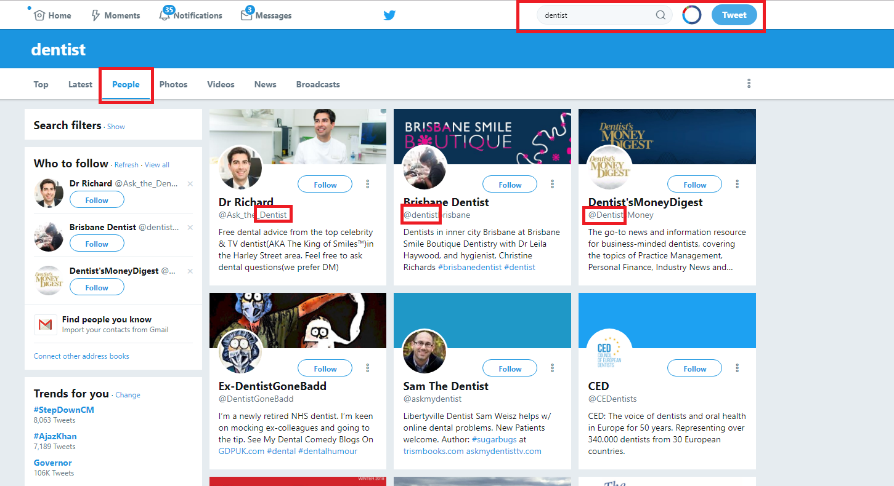Viewport: 894px width, 486px height.
Task: Open the askmydentisttv.com link
Action: 504,451
